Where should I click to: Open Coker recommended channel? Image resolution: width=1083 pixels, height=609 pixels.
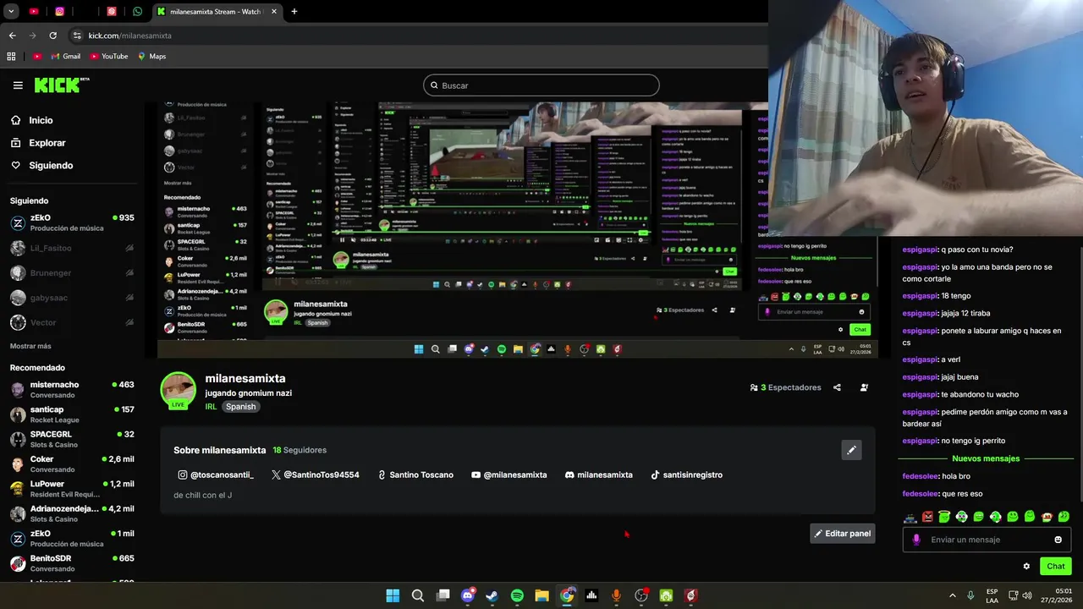click(72, 464)
